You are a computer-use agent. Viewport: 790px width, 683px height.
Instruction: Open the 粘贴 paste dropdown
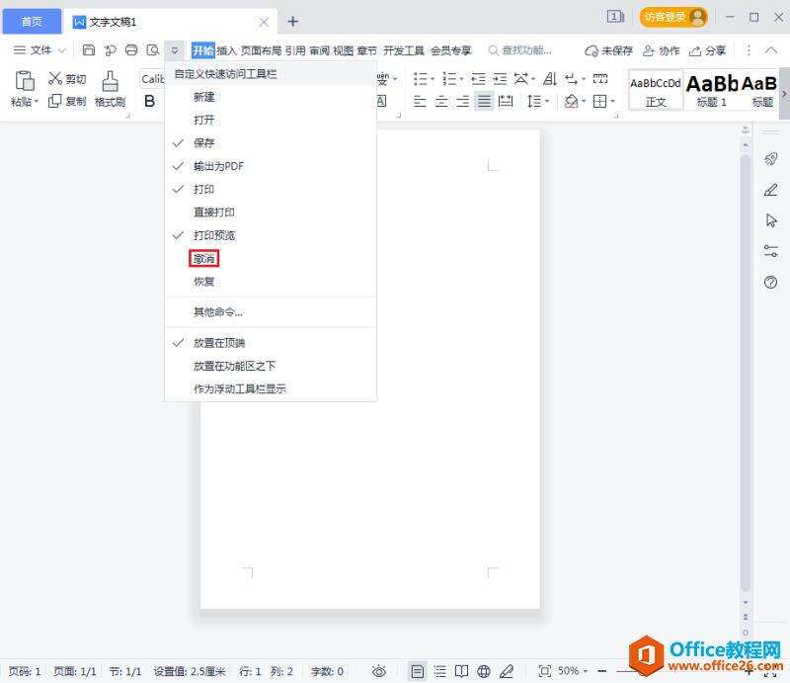click(24, 102)
